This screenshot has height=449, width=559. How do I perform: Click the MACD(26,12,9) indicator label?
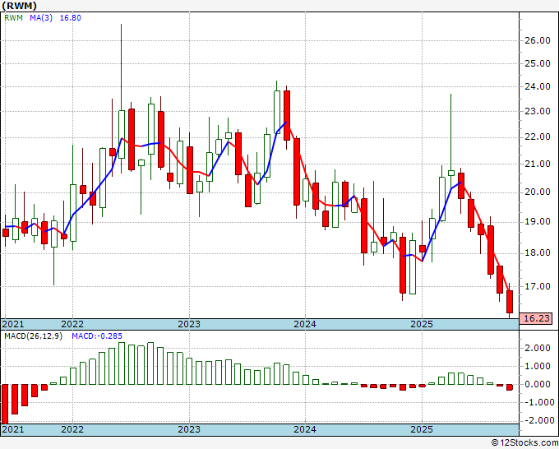pos(33,336)
